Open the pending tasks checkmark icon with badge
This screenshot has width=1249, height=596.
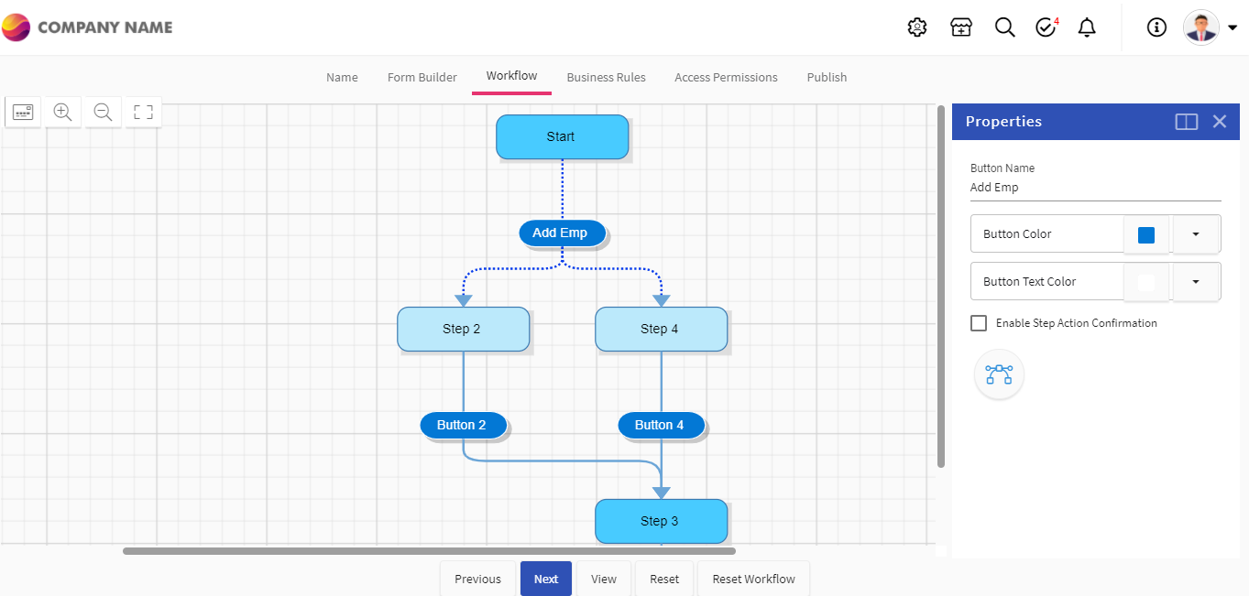pyautogui.click(x=1046, y=27)
